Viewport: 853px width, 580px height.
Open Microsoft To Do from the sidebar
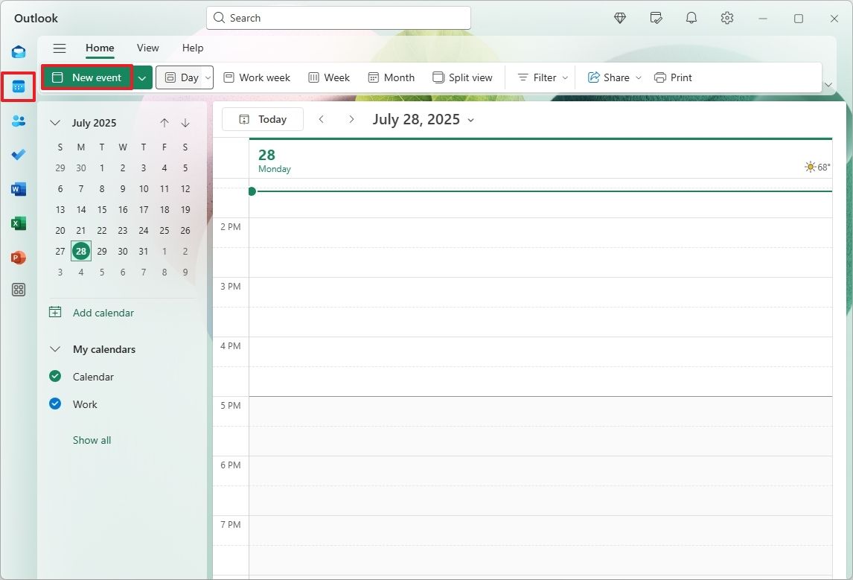(x=18, y=155)
